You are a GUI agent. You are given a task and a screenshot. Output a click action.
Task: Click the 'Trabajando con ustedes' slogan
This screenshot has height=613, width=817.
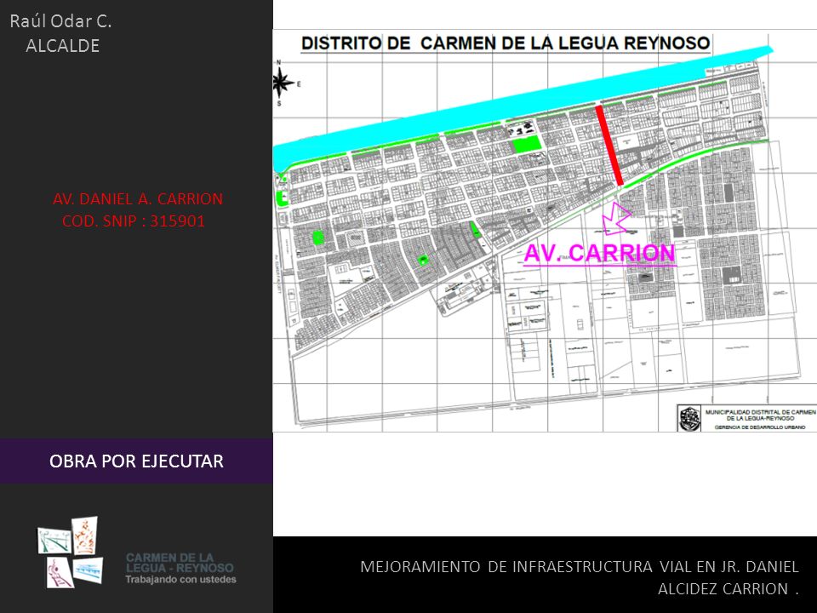click(180, 579)
